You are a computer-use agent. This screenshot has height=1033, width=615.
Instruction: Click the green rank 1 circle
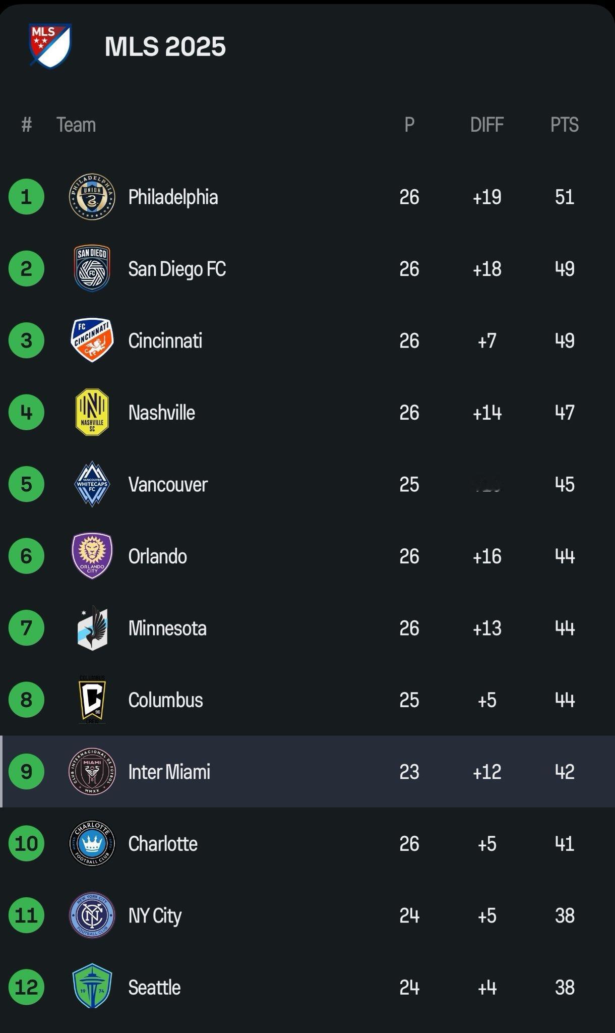[26, 197]
